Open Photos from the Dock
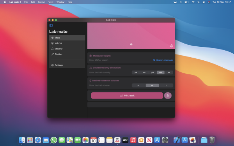The image size is (234, 146). tap(85, 140)
